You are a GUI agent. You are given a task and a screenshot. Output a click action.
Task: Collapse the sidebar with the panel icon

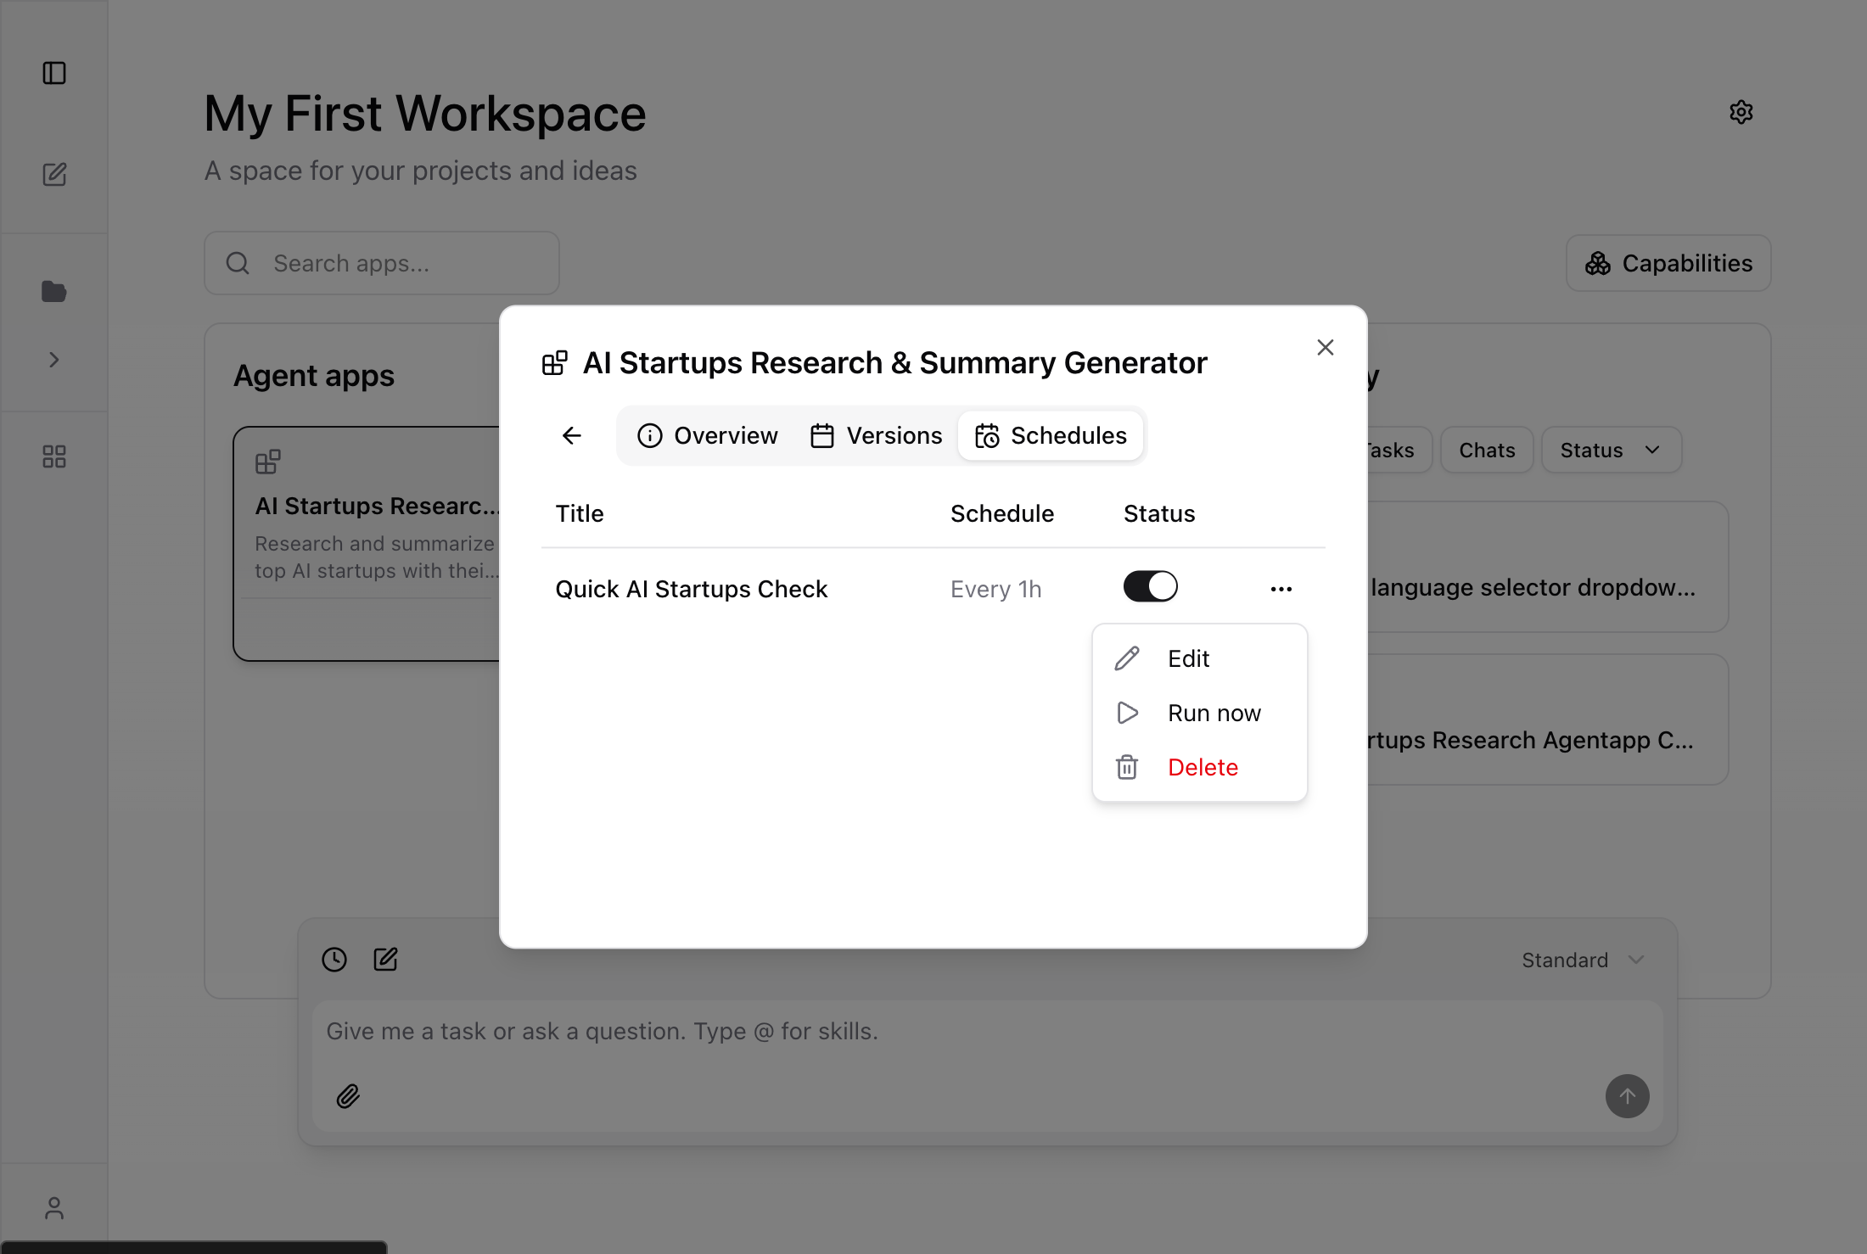(x=54, y=73)
